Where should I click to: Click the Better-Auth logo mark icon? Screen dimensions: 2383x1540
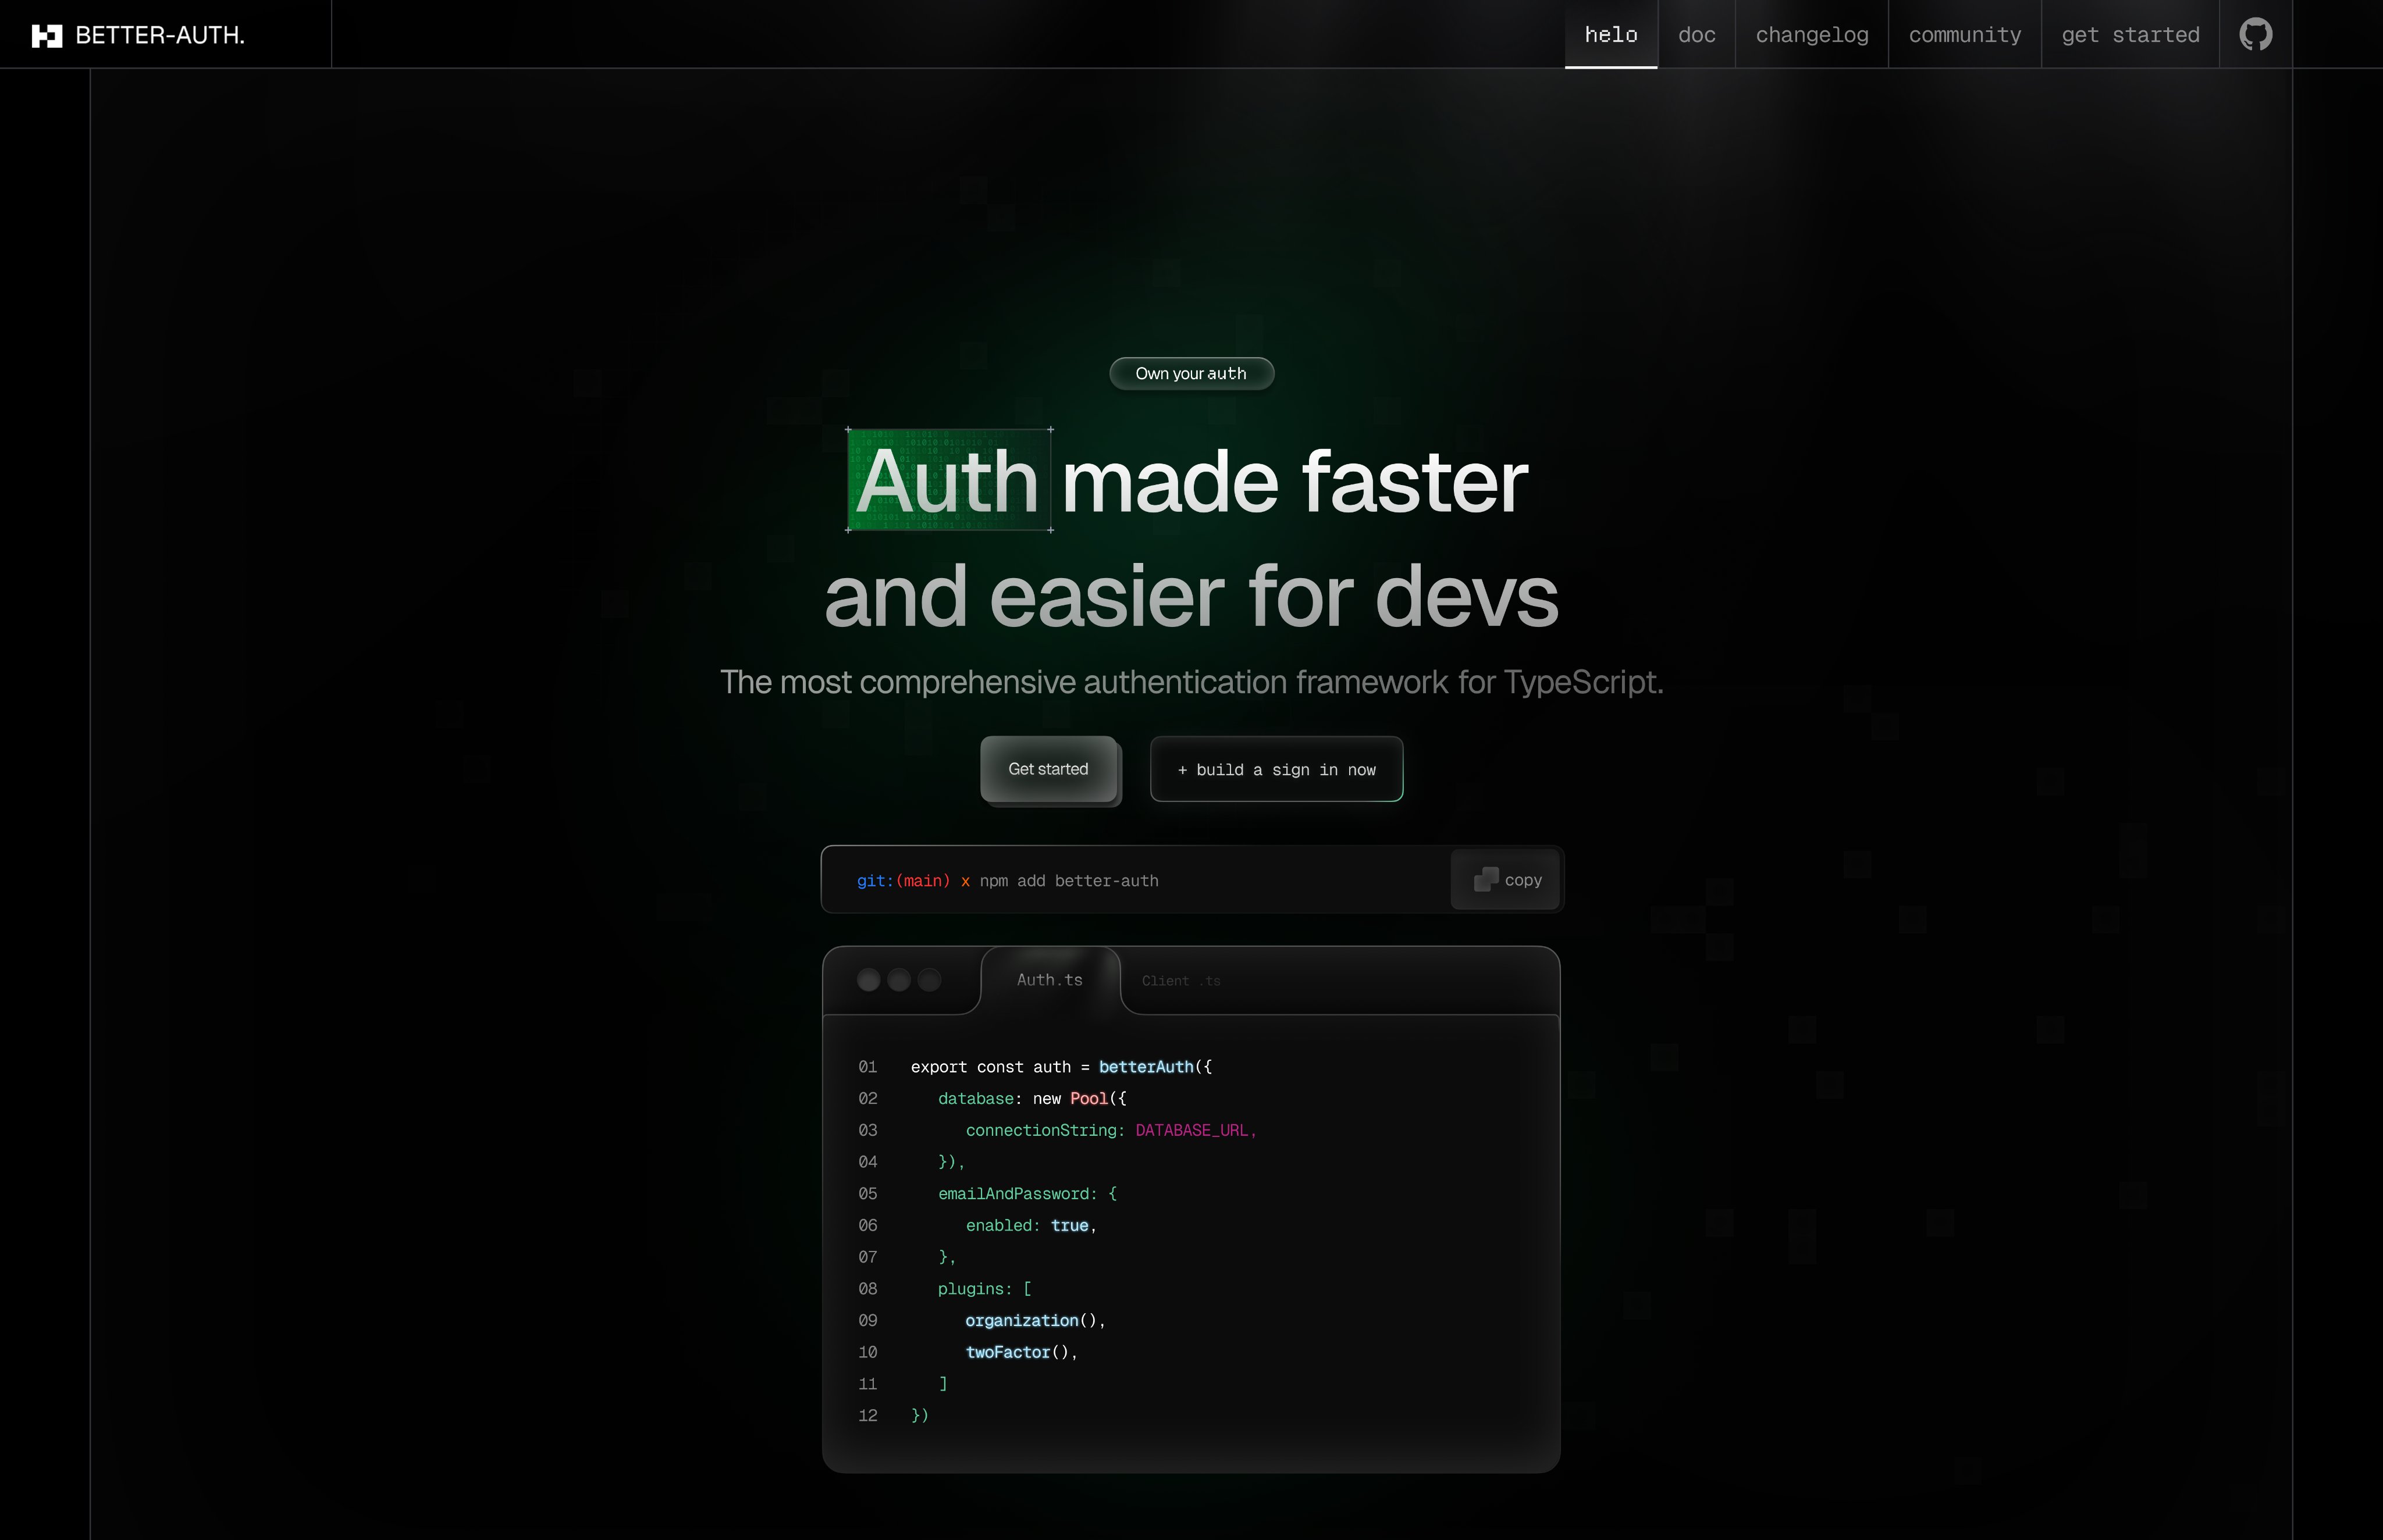47,36
